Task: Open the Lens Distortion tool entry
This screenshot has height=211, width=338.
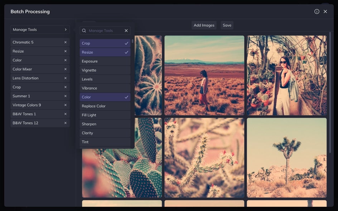Action: pyautogui.click(x=40, y=78)
